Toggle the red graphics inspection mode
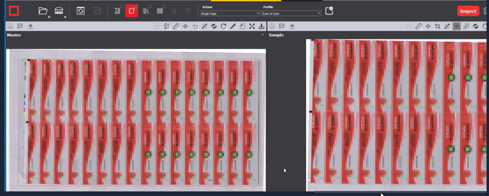Viewport: 489px width, 196px height. pos(131,11)
